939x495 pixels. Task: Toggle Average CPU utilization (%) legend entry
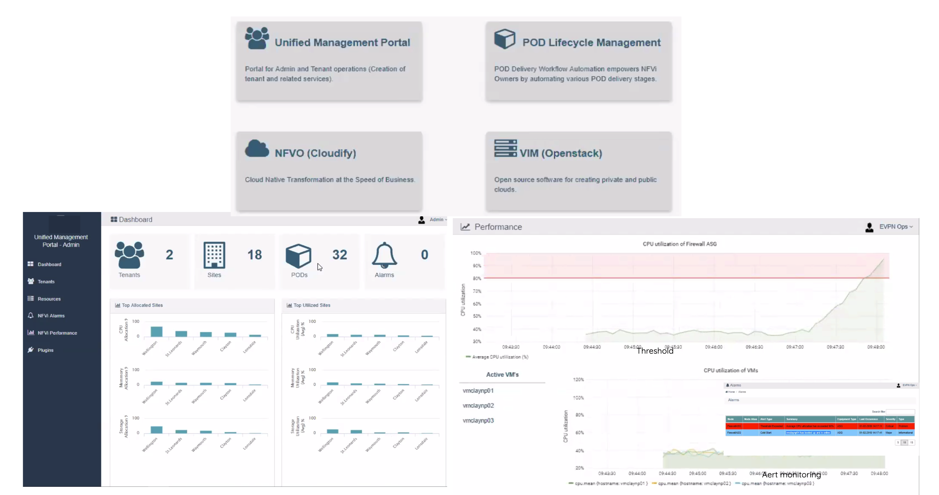tap(497, 357)
